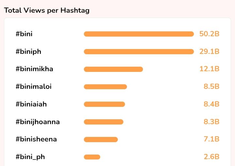Select the #binijhoanna hashtag label
This screenshot has height=166, width=235.
point(38,122)
